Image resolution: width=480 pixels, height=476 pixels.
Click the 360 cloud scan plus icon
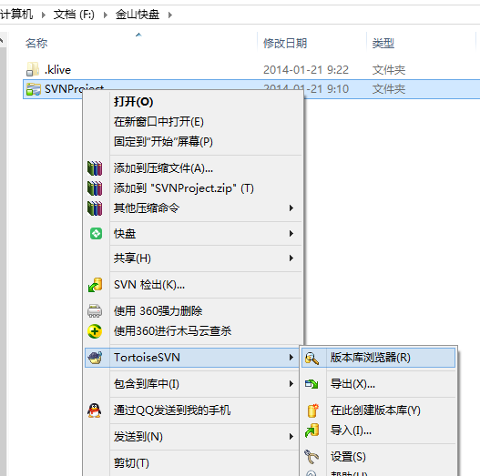click(95, 331)
